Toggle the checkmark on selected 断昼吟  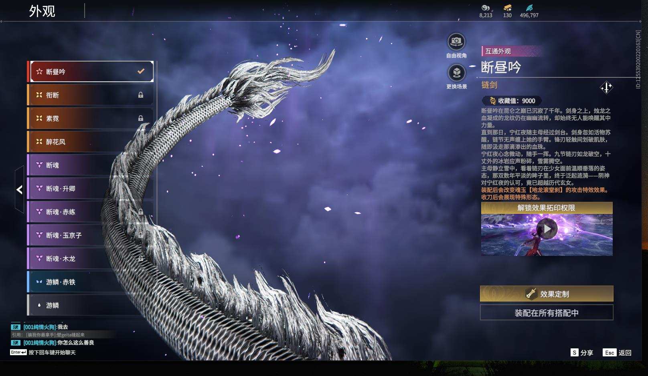[x=140, y=71]
